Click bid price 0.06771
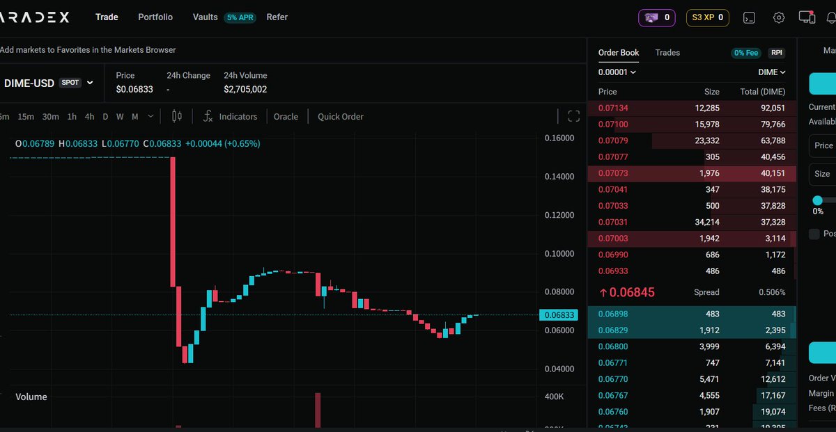 (612, 363)
